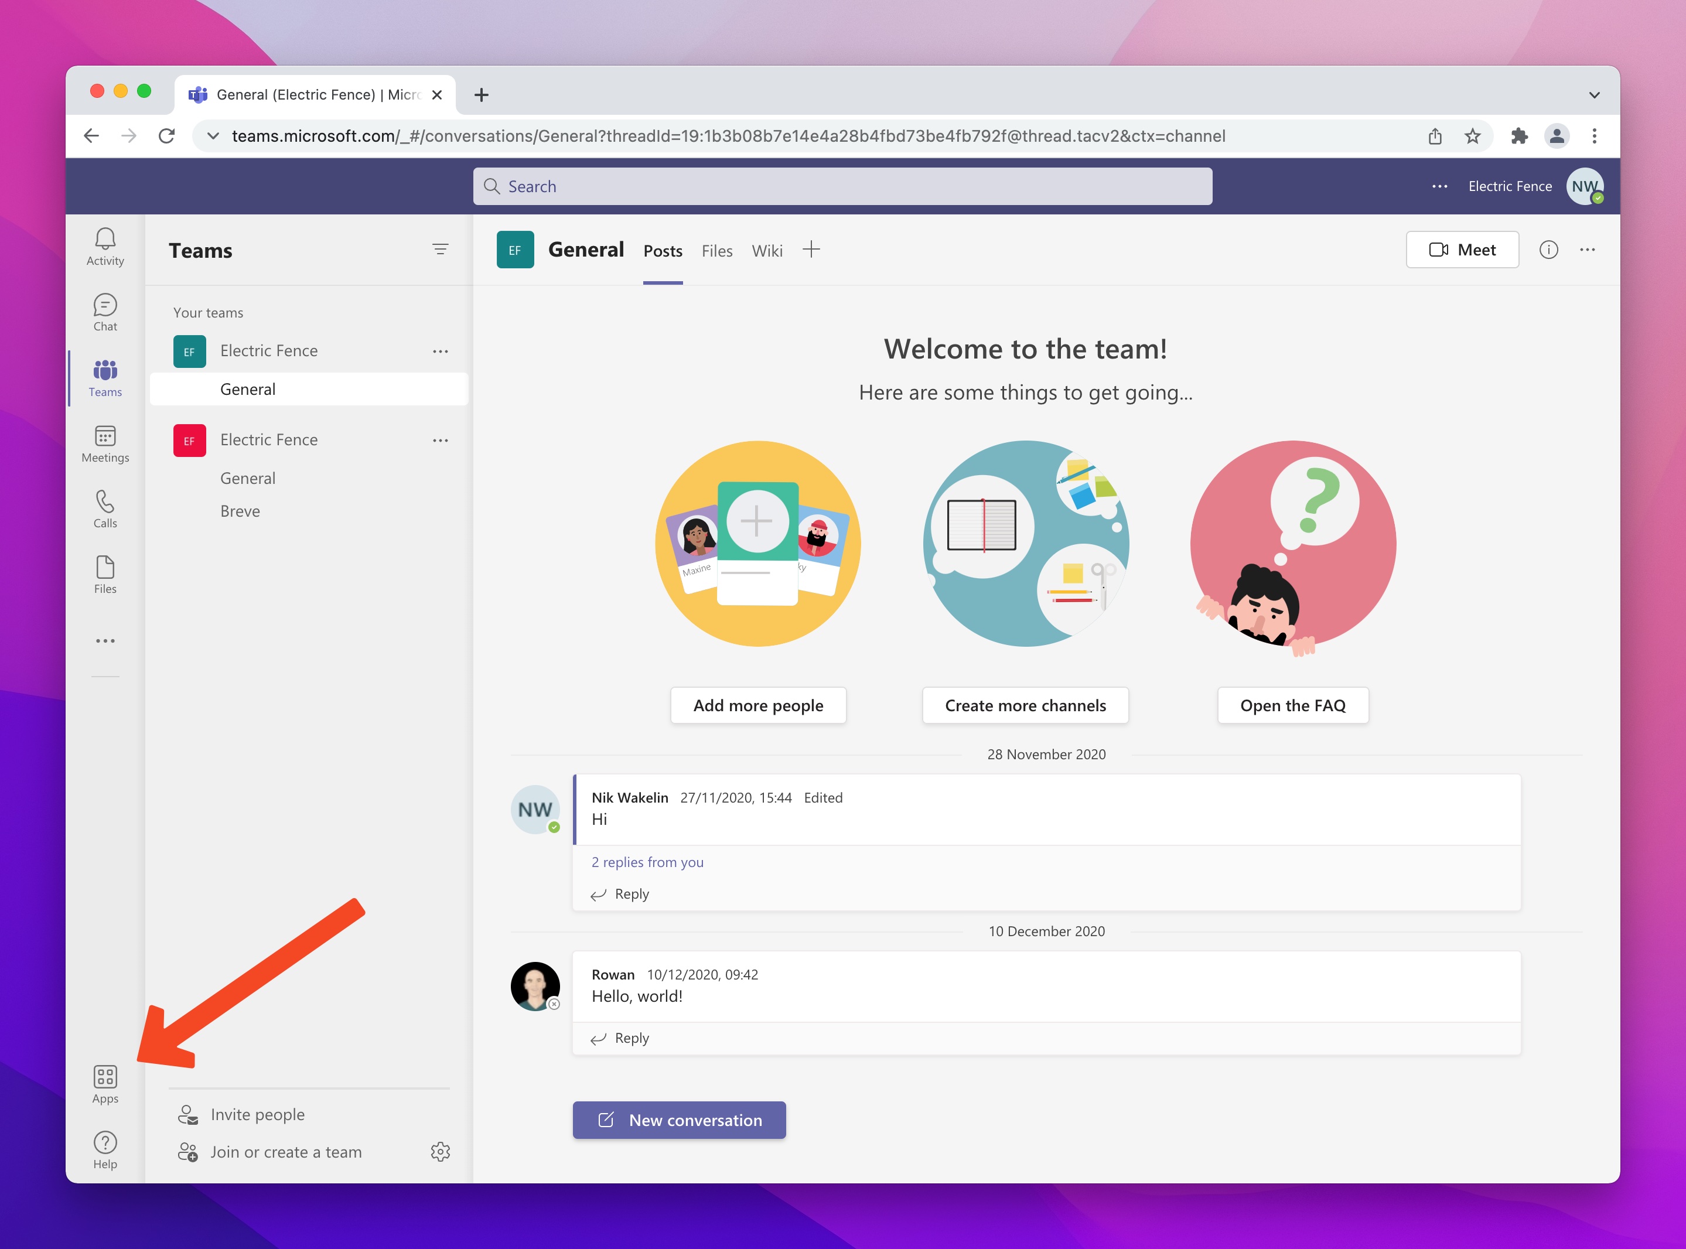The height and width of the screenshot is (1249, 1686).
Task: Open Chrome three-dot menu
Action: [x=1595, y=136]
